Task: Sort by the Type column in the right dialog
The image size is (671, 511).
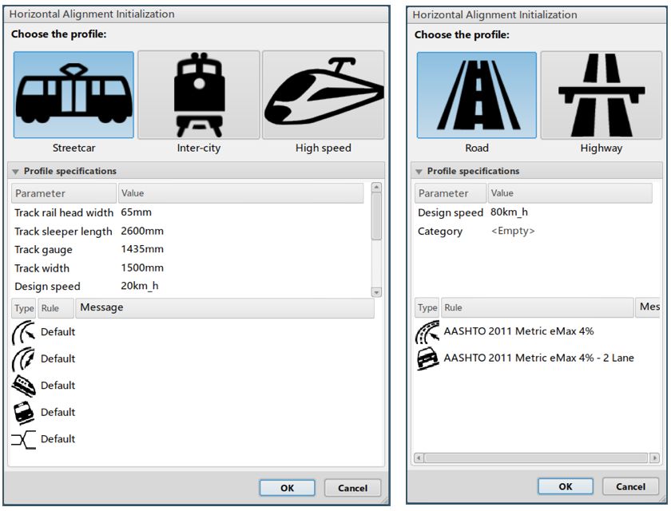Action: 427,307
